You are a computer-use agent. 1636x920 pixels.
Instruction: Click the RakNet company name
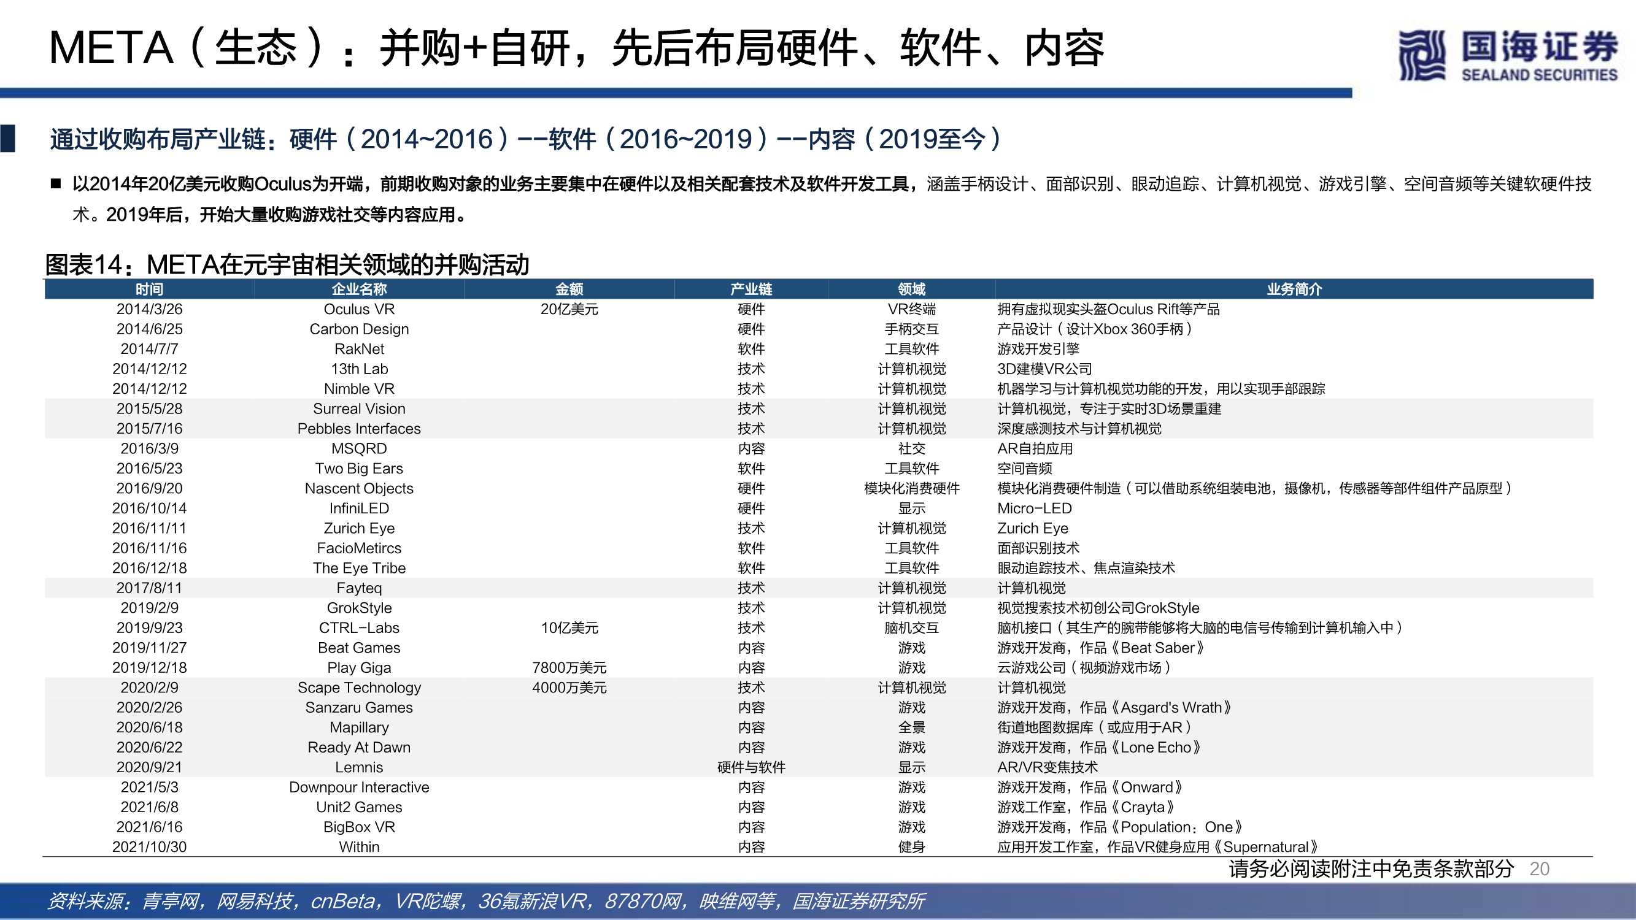(x=359, y=348)
